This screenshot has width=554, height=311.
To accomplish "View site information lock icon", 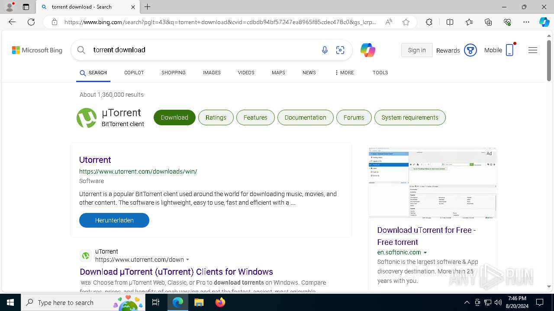I will pos(55,22).
